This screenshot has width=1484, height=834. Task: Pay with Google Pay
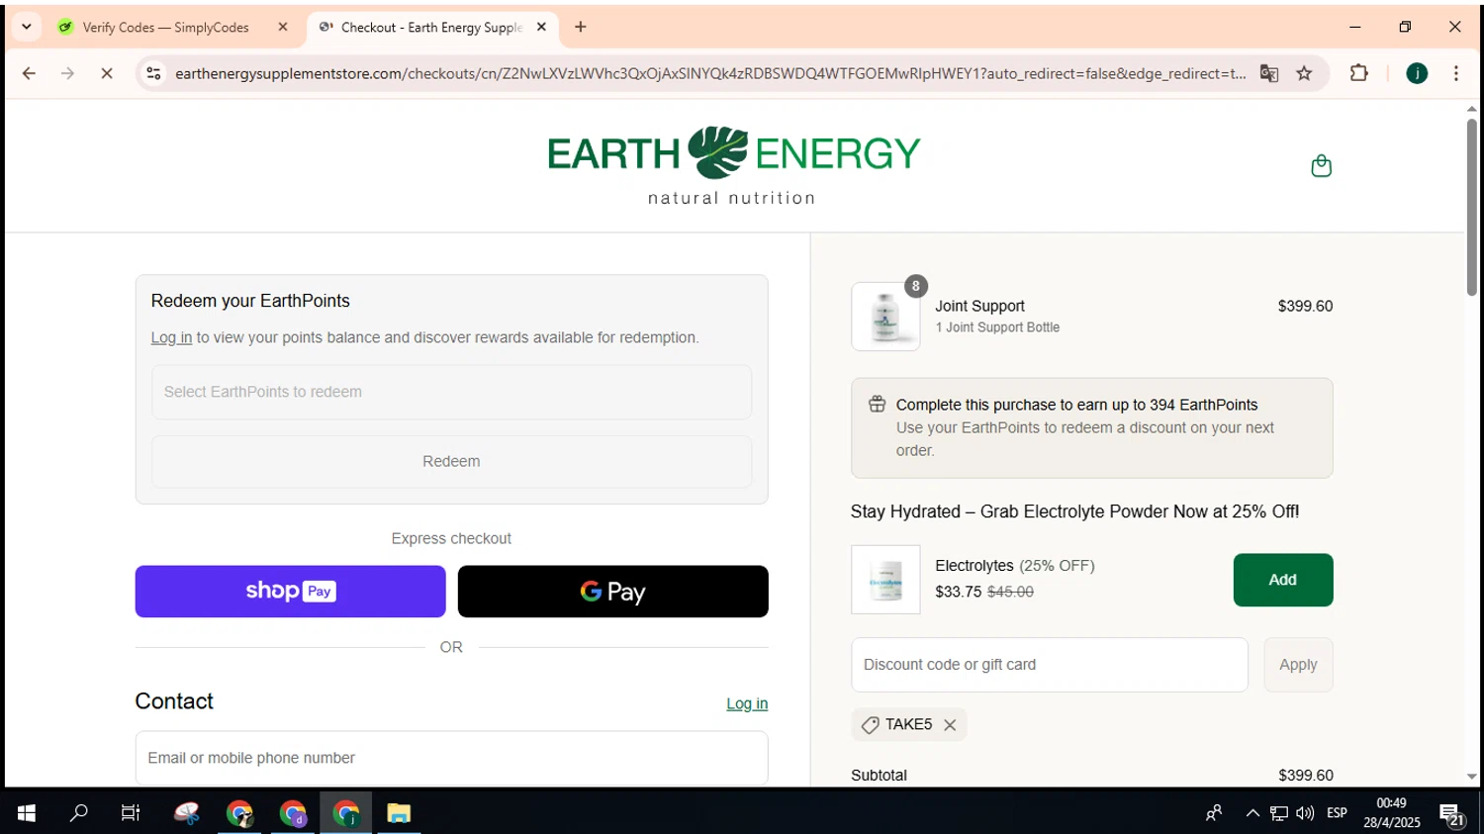pos(612,592)
